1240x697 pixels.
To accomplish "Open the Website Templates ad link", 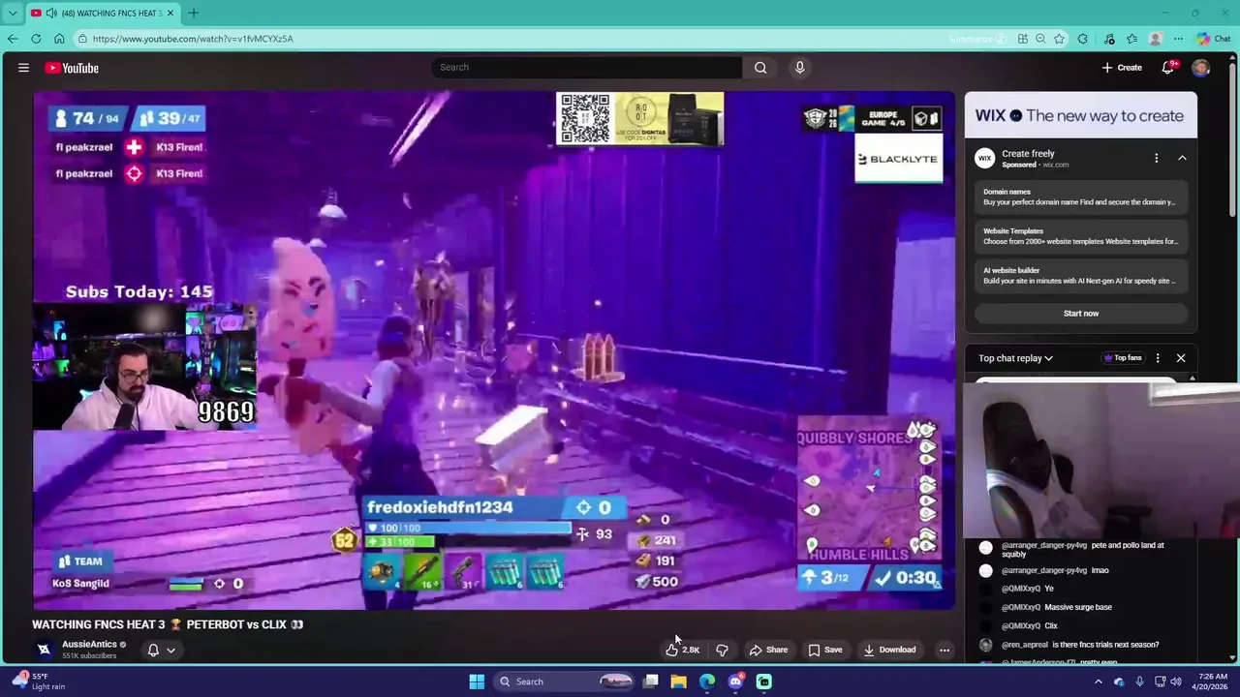I will tap(1080, 236).
